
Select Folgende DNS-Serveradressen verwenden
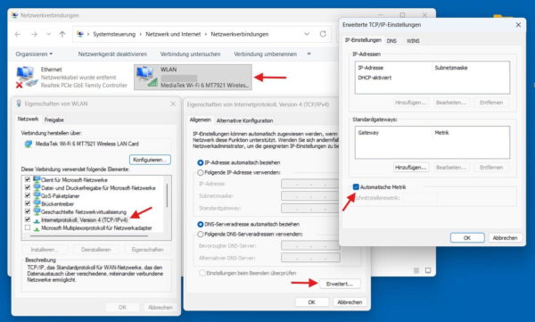point(201,235)
